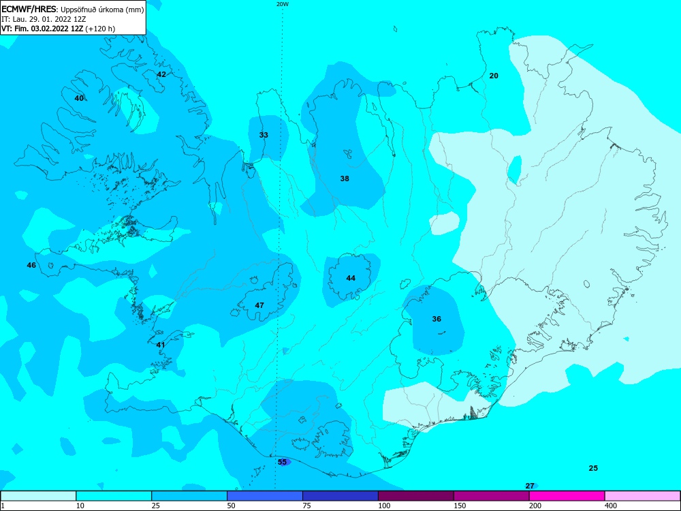Image resolution: width=681 pixels, height=511 pixels.
Task: Click the precipitation value 38
Action: 345,178
